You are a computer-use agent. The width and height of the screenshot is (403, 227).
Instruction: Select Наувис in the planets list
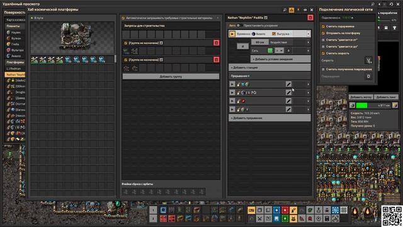[15, 32]
